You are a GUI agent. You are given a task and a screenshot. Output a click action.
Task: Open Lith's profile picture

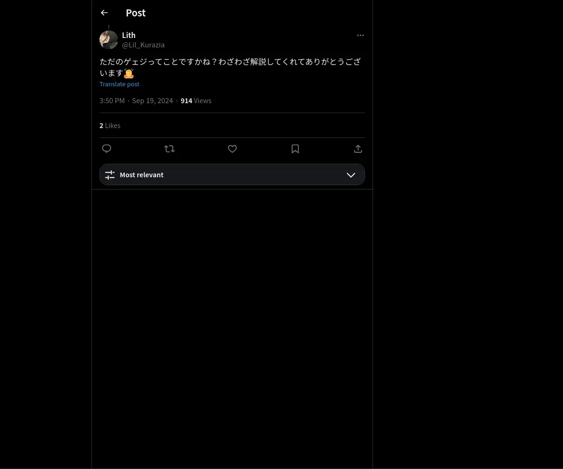click(x=109, y=40)
